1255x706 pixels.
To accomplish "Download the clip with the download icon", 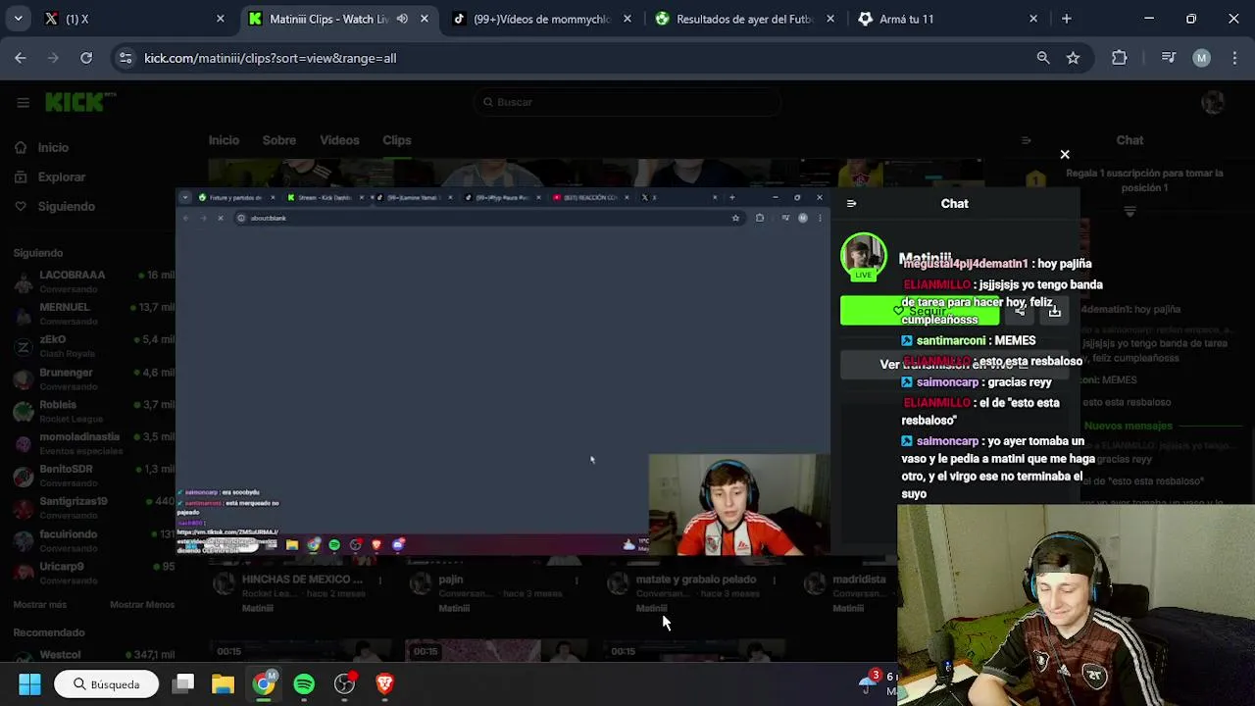I will point(1054,311).
